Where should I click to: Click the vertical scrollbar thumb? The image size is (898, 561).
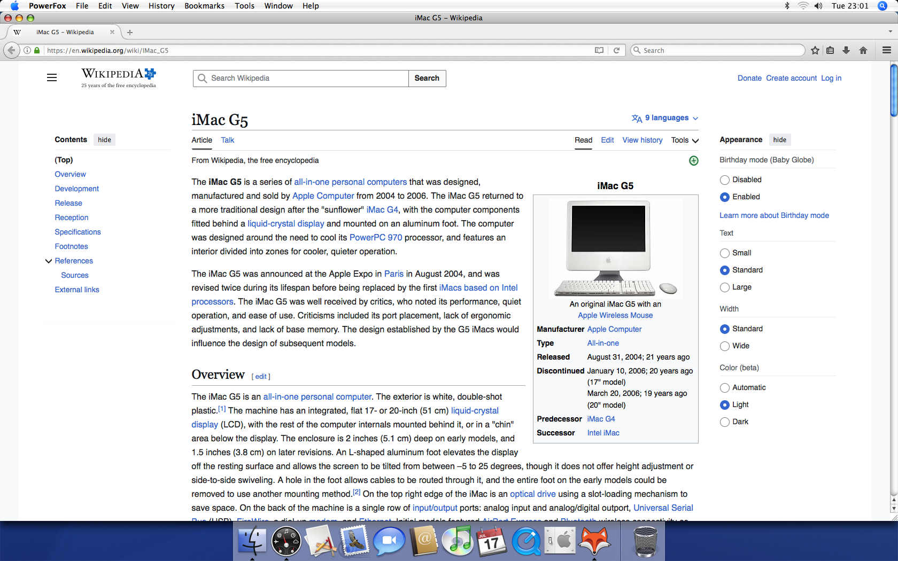click(894, 90)
